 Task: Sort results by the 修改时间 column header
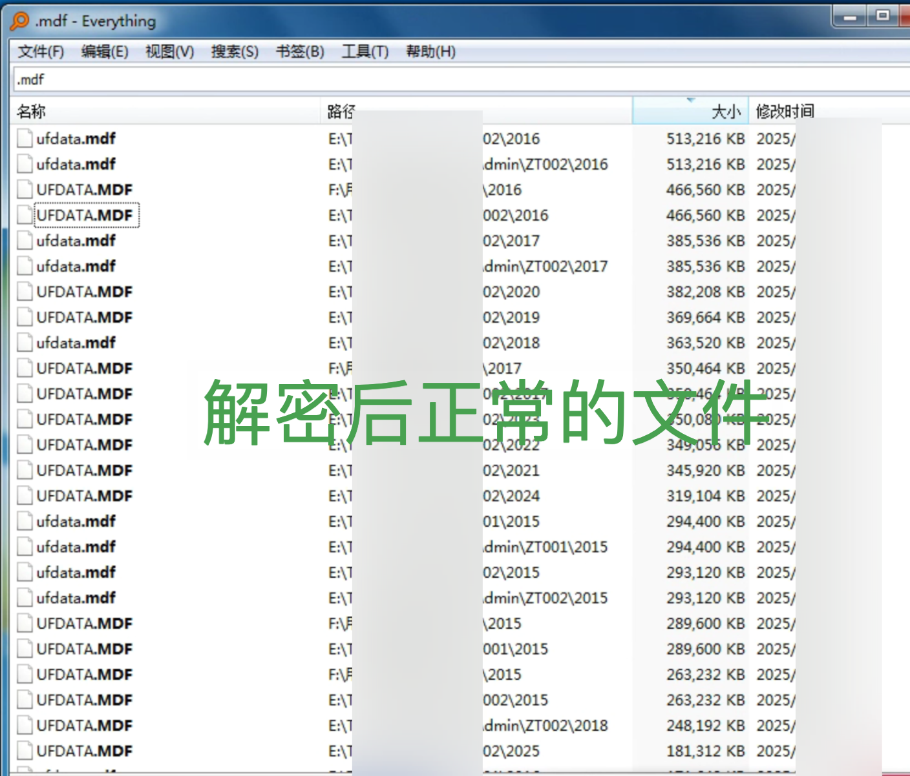pyautogui.click(x=829, y=111)
